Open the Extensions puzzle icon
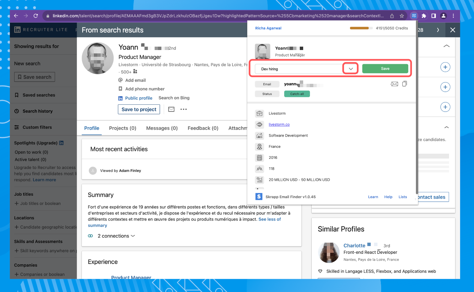The image size is (474, 292). (x=424, y=16)
